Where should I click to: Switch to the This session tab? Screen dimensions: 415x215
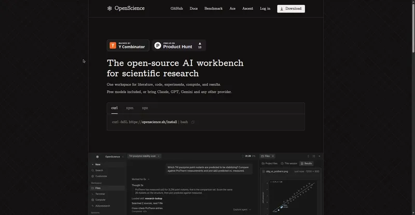(x=289, y=164)
